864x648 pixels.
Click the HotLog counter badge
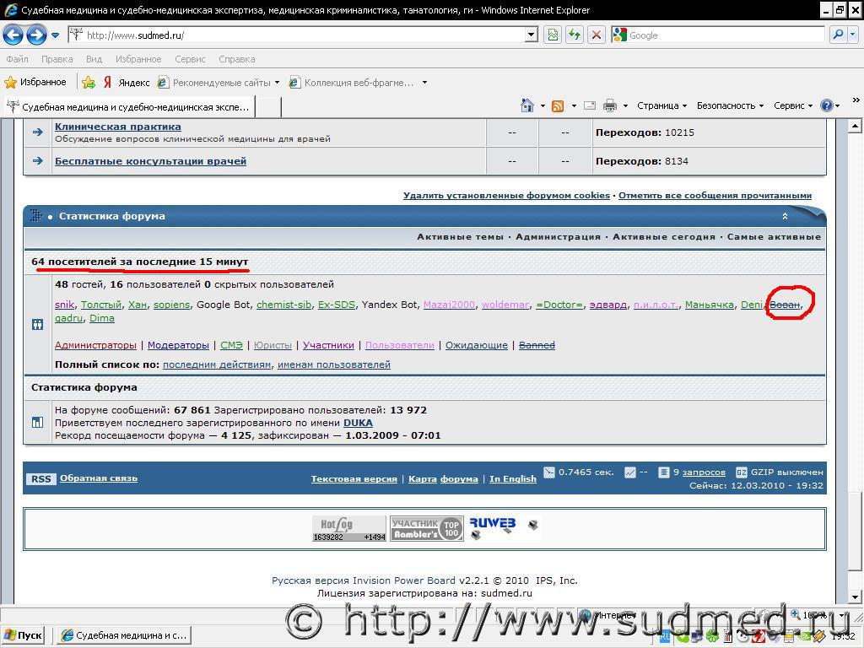point(348,528)
